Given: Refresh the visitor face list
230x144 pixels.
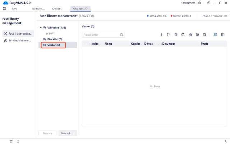Looking at the screenshot, I should point(183,35).
